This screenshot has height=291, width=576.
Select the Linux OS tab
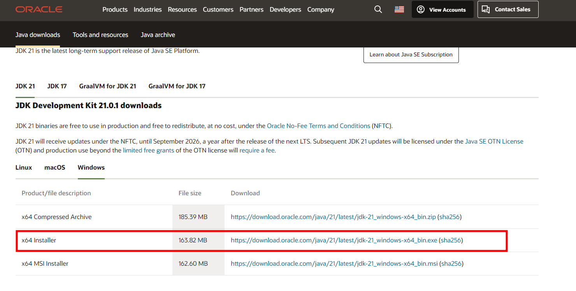coord(24,167)
